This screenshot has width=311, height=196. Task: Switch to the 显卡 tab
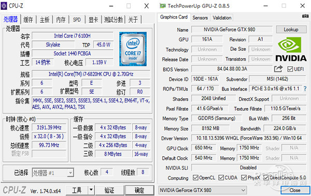coord(93,20)
